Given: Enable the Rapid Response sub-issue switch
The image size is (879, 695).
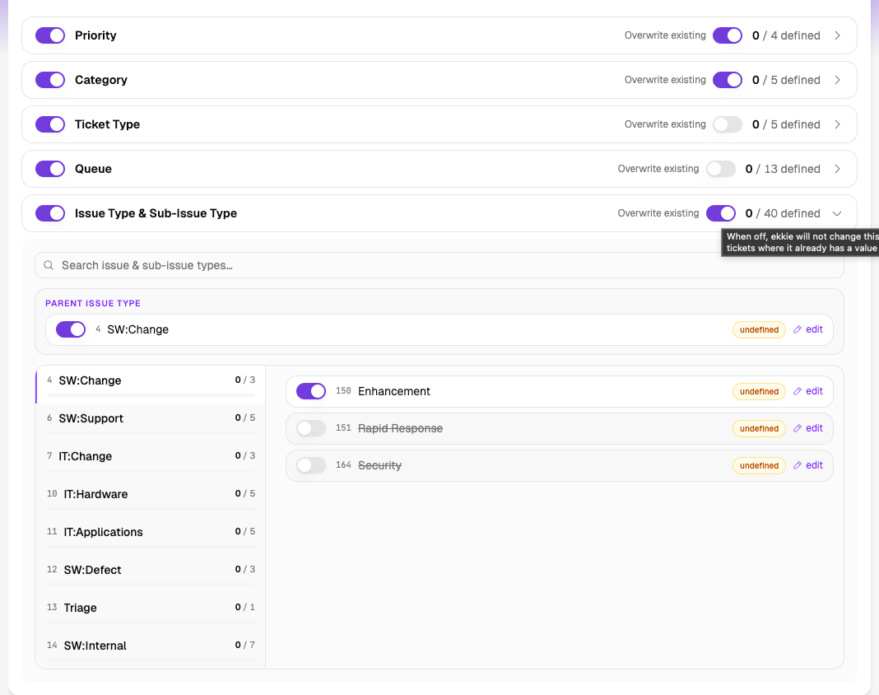Looking at the screenshot, I should (x=310, y=428).
